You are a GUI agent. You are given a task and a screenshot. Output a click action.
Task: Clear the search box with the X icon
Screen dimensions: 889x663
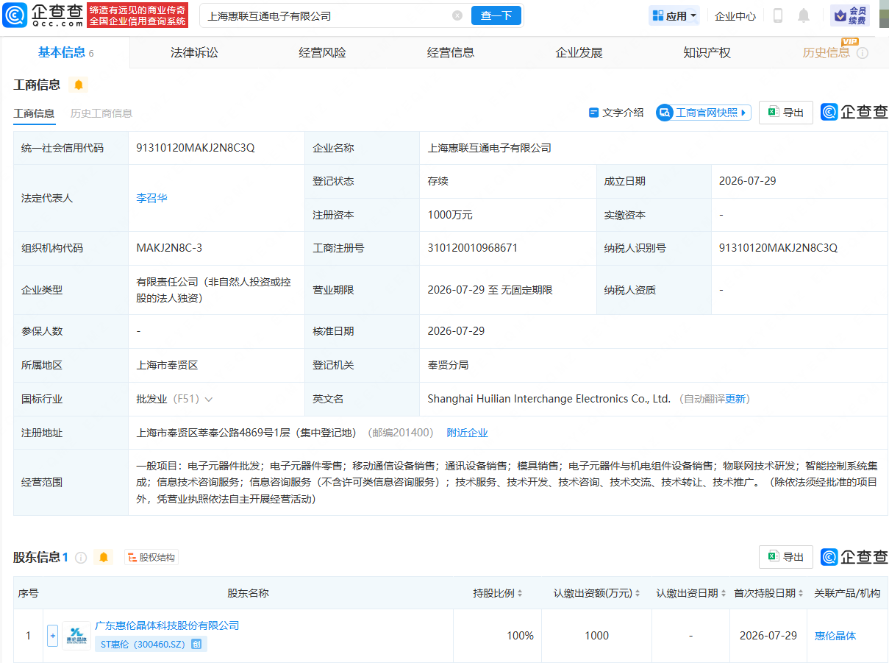click(457, 15)
